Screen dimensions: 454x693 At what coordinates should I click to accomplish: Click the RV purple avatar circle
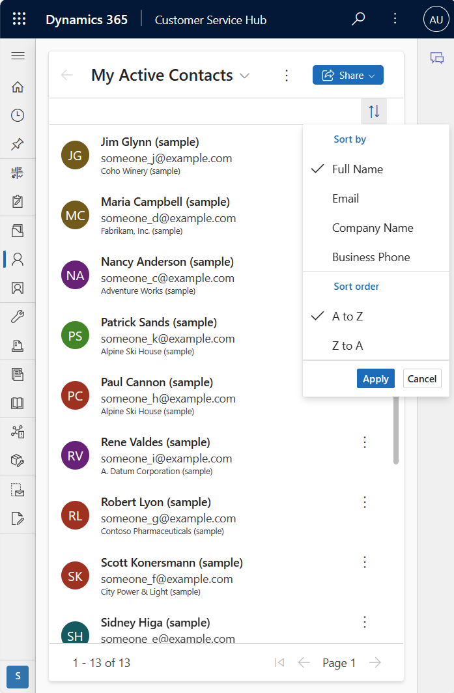(75, 456)
